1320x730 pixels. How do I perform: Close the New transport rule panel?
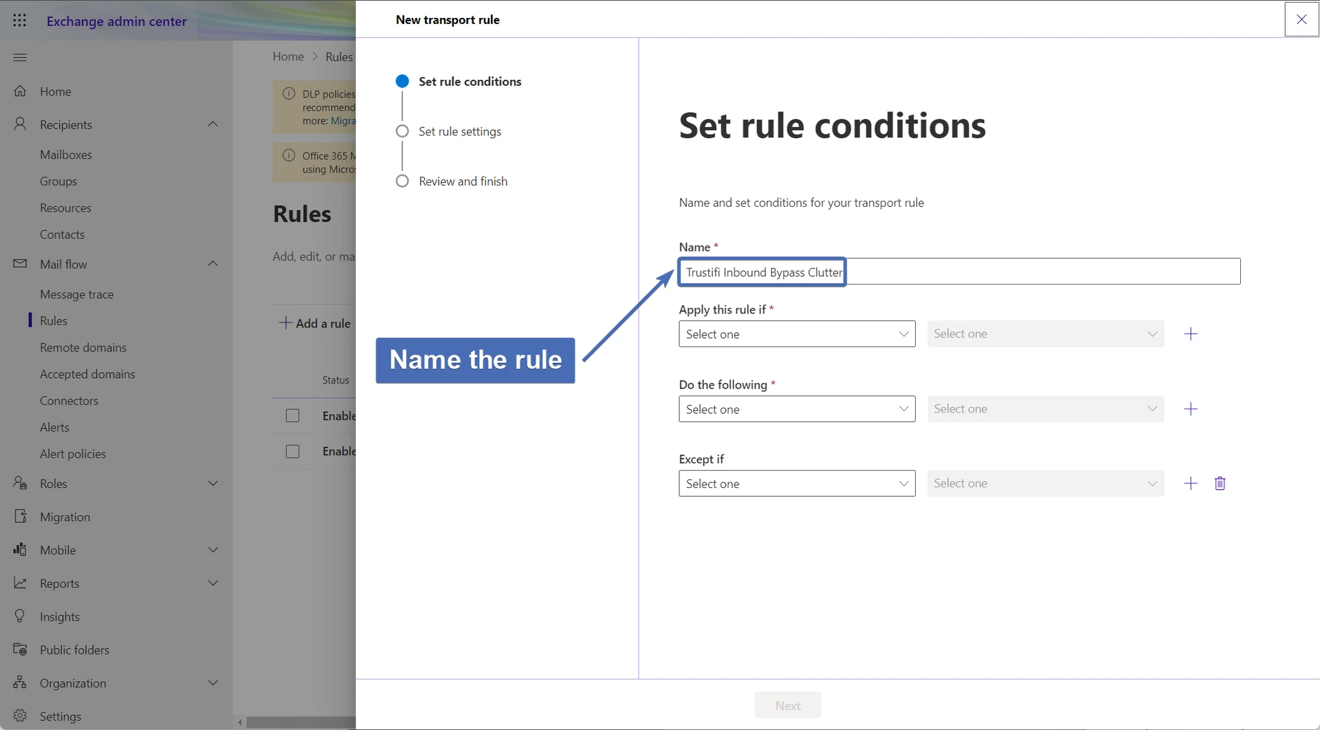[x=1301, y=19]
